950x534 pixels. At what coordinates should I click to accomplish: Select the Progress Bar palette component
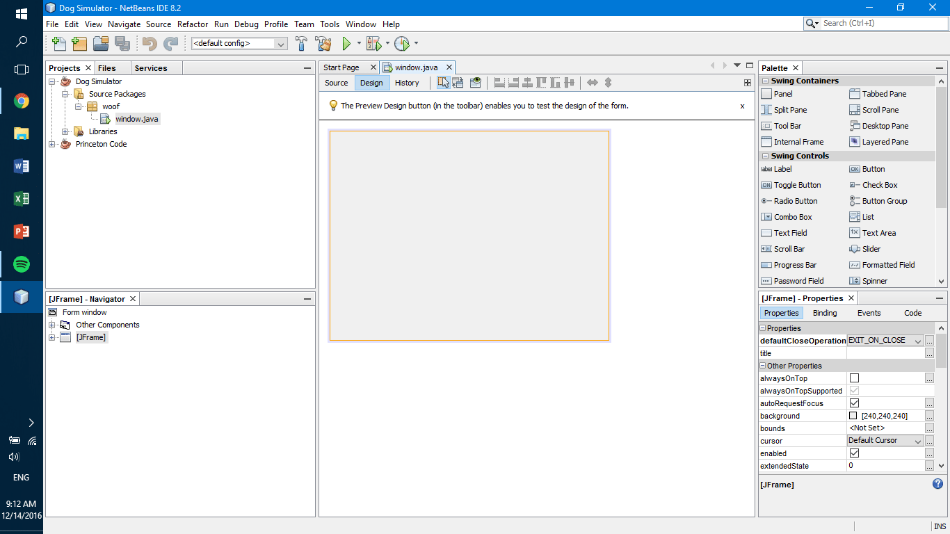click(789, 265)
